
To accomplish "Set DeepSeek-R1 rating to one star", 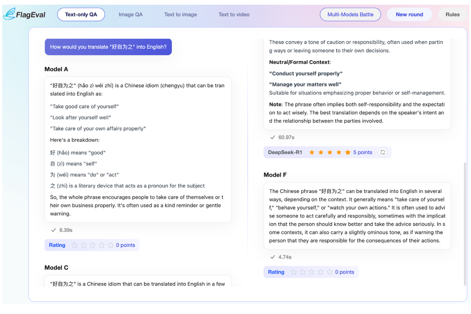I will [312, 152].
